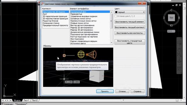Select context 'Лист' in the list
Viewport: 187px width, 105px height.
[x=45, y=14]
